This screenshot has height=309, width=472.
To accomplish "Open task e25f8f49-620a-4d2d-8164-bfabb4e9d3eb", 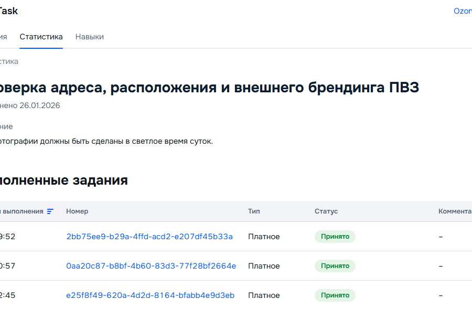I will pos(150,295).
